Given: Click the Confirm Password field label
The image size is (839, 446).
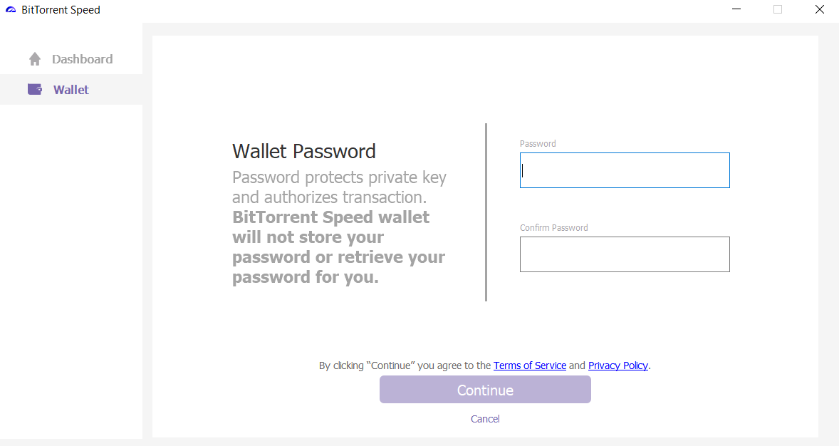Looking at the screenshot, I should pos(554,227).
